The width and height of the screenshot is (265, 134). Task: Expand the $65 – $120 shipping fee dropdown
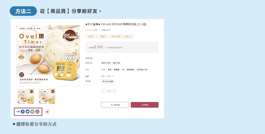107,76
